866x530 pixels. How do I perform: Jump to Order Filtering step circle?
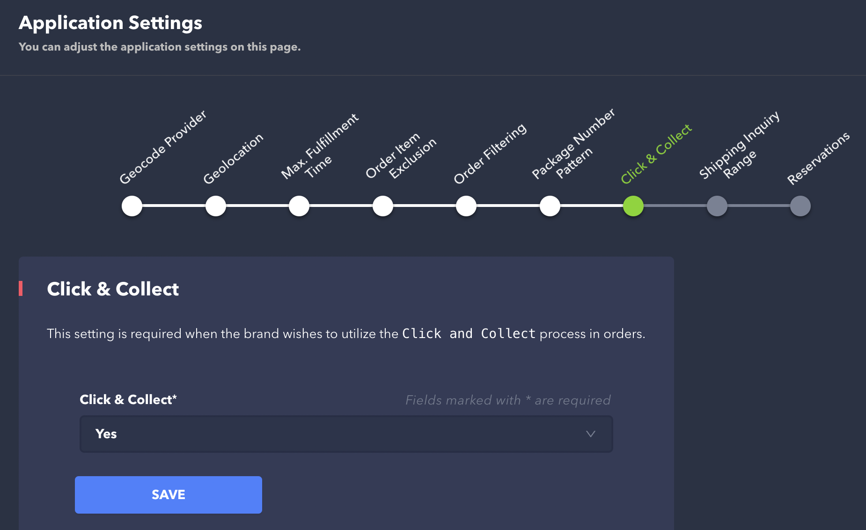pyautogui.click(x=466, y=206)
